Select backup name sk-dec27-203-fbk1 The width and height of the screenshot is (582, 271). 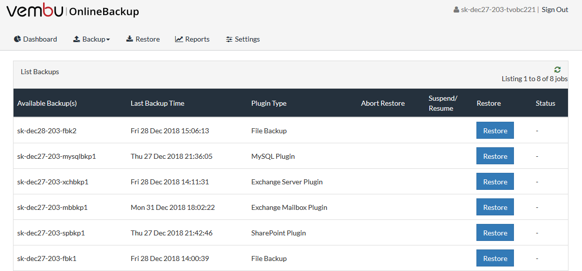(x=47, y=259)
